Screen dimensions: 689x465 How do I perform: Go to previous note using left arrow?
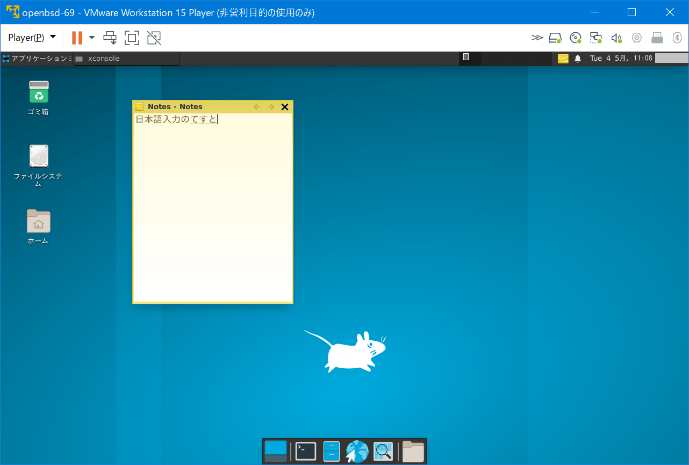[x=257, y=106]
